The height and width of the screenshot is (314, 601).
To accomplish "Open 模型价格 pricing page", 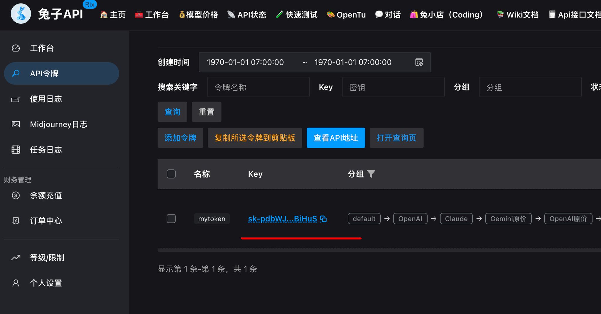I will click(198, 15).
